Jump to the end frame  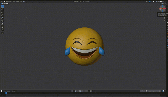click(84, 91)
